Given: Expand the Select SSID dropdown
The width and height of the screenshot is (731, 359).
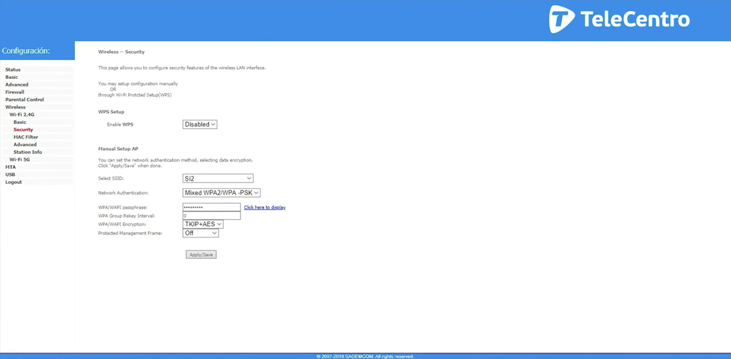Looking at the screenshot, I should 218,179.
